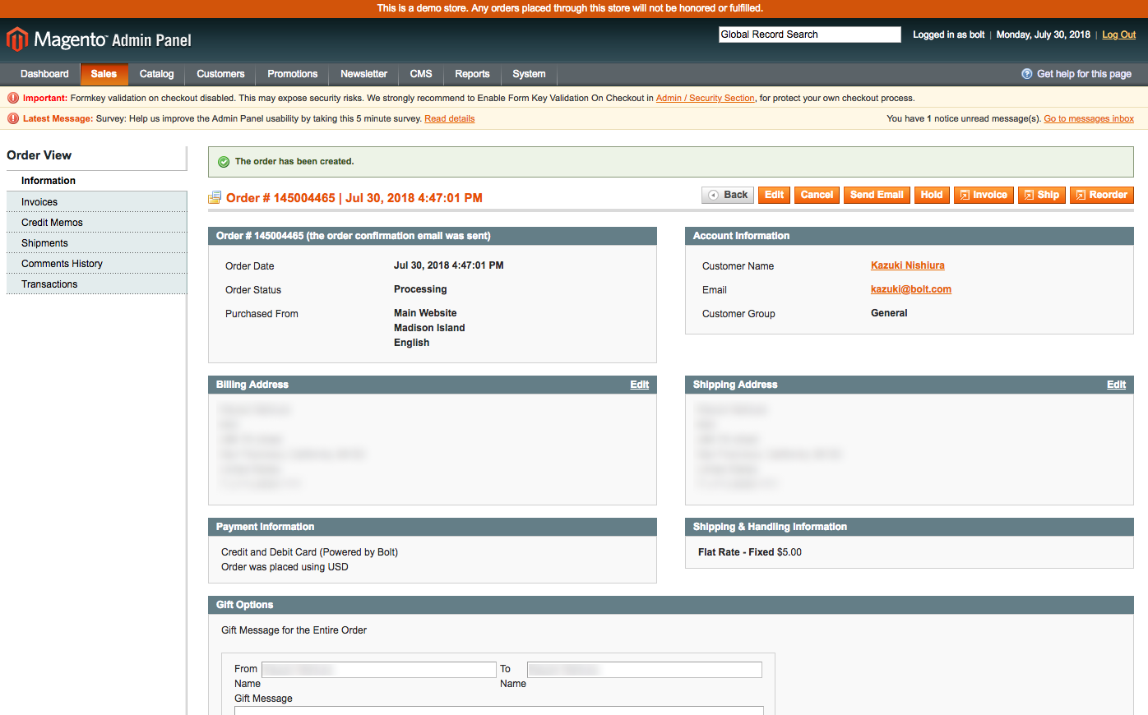Edit the Billing Address
Screen dimensions: 1148x715
click(x=639, y=385)
